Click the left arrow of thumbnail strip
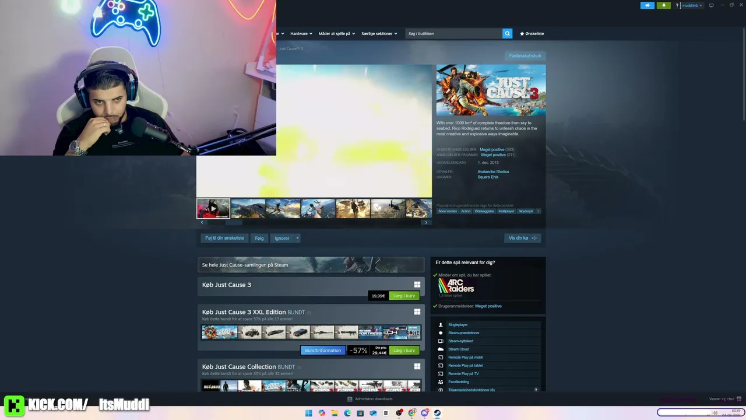The height and width of the screenshot is (420, 746). point(202,222)
